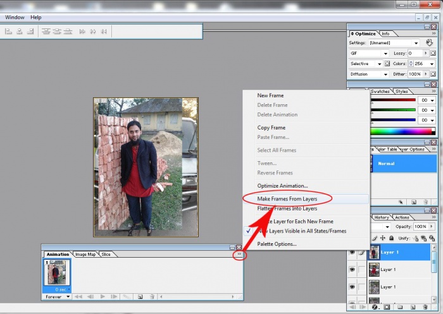This screenshot has height=314, width=443.
Task: Toggle link box next to second Layer 1
Action: (x=361, y=270)
